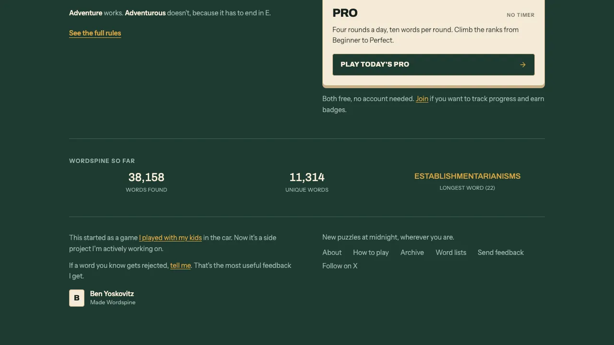Click the PRO card heading

[x=345, y=13]
